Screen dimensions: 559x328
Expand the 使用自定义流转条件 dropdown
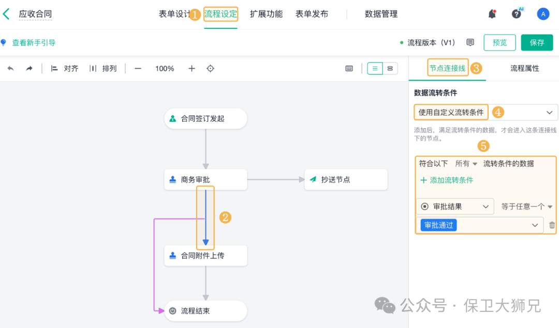[x=549, y=112]
